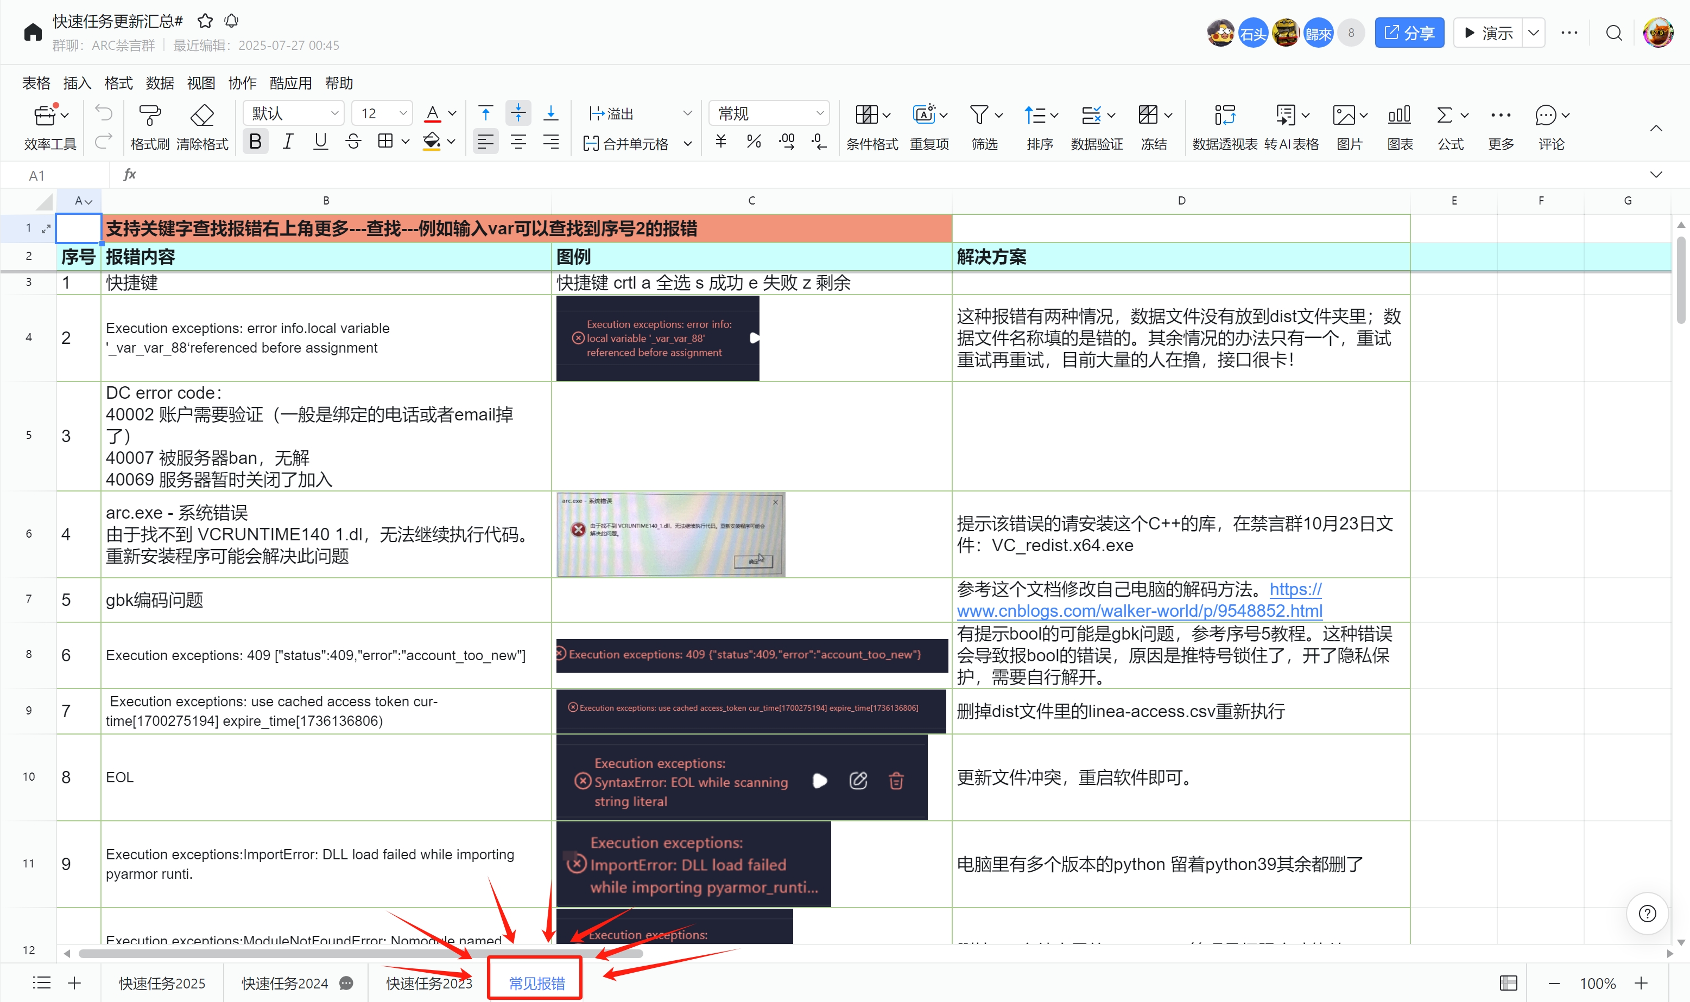Open search with magnifier icon
The height and width of the screenshot is (1002, 1690).
tap(1613, 33)
